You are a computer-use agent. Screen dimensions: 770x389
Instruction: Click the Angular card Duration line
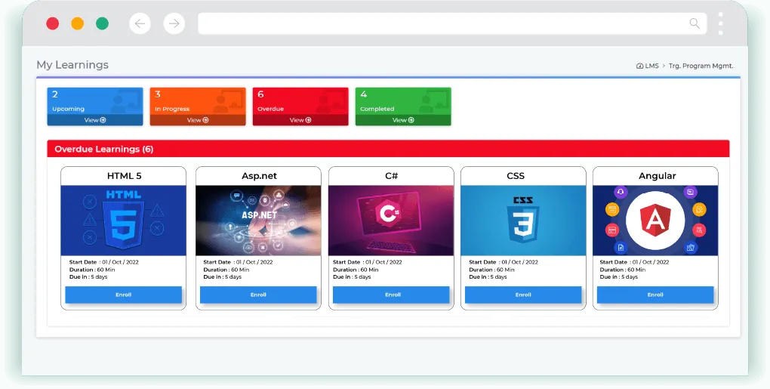(623, 270)
